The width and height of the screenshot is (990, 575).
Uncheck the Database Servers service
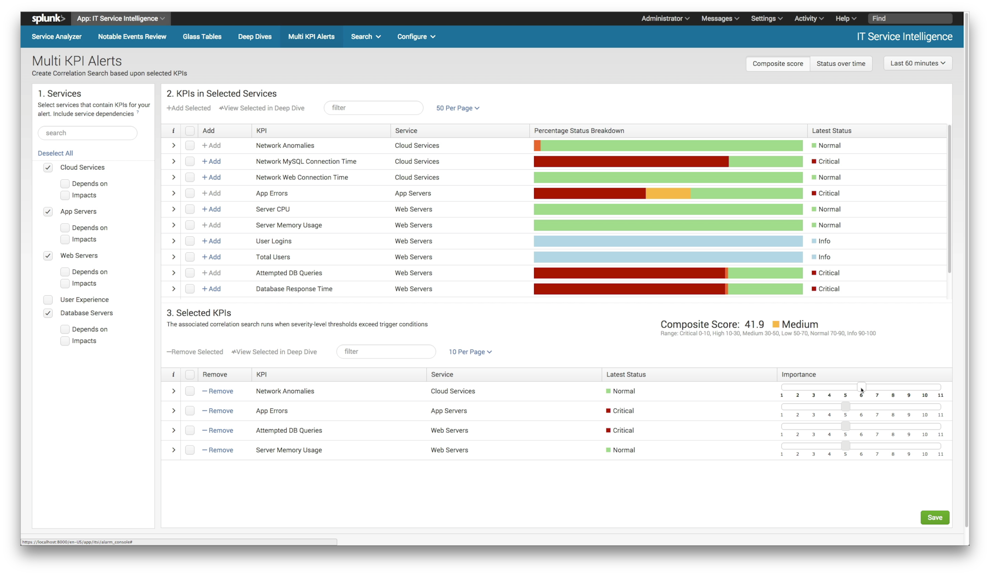pyautogui.click(x=48, y=313)
